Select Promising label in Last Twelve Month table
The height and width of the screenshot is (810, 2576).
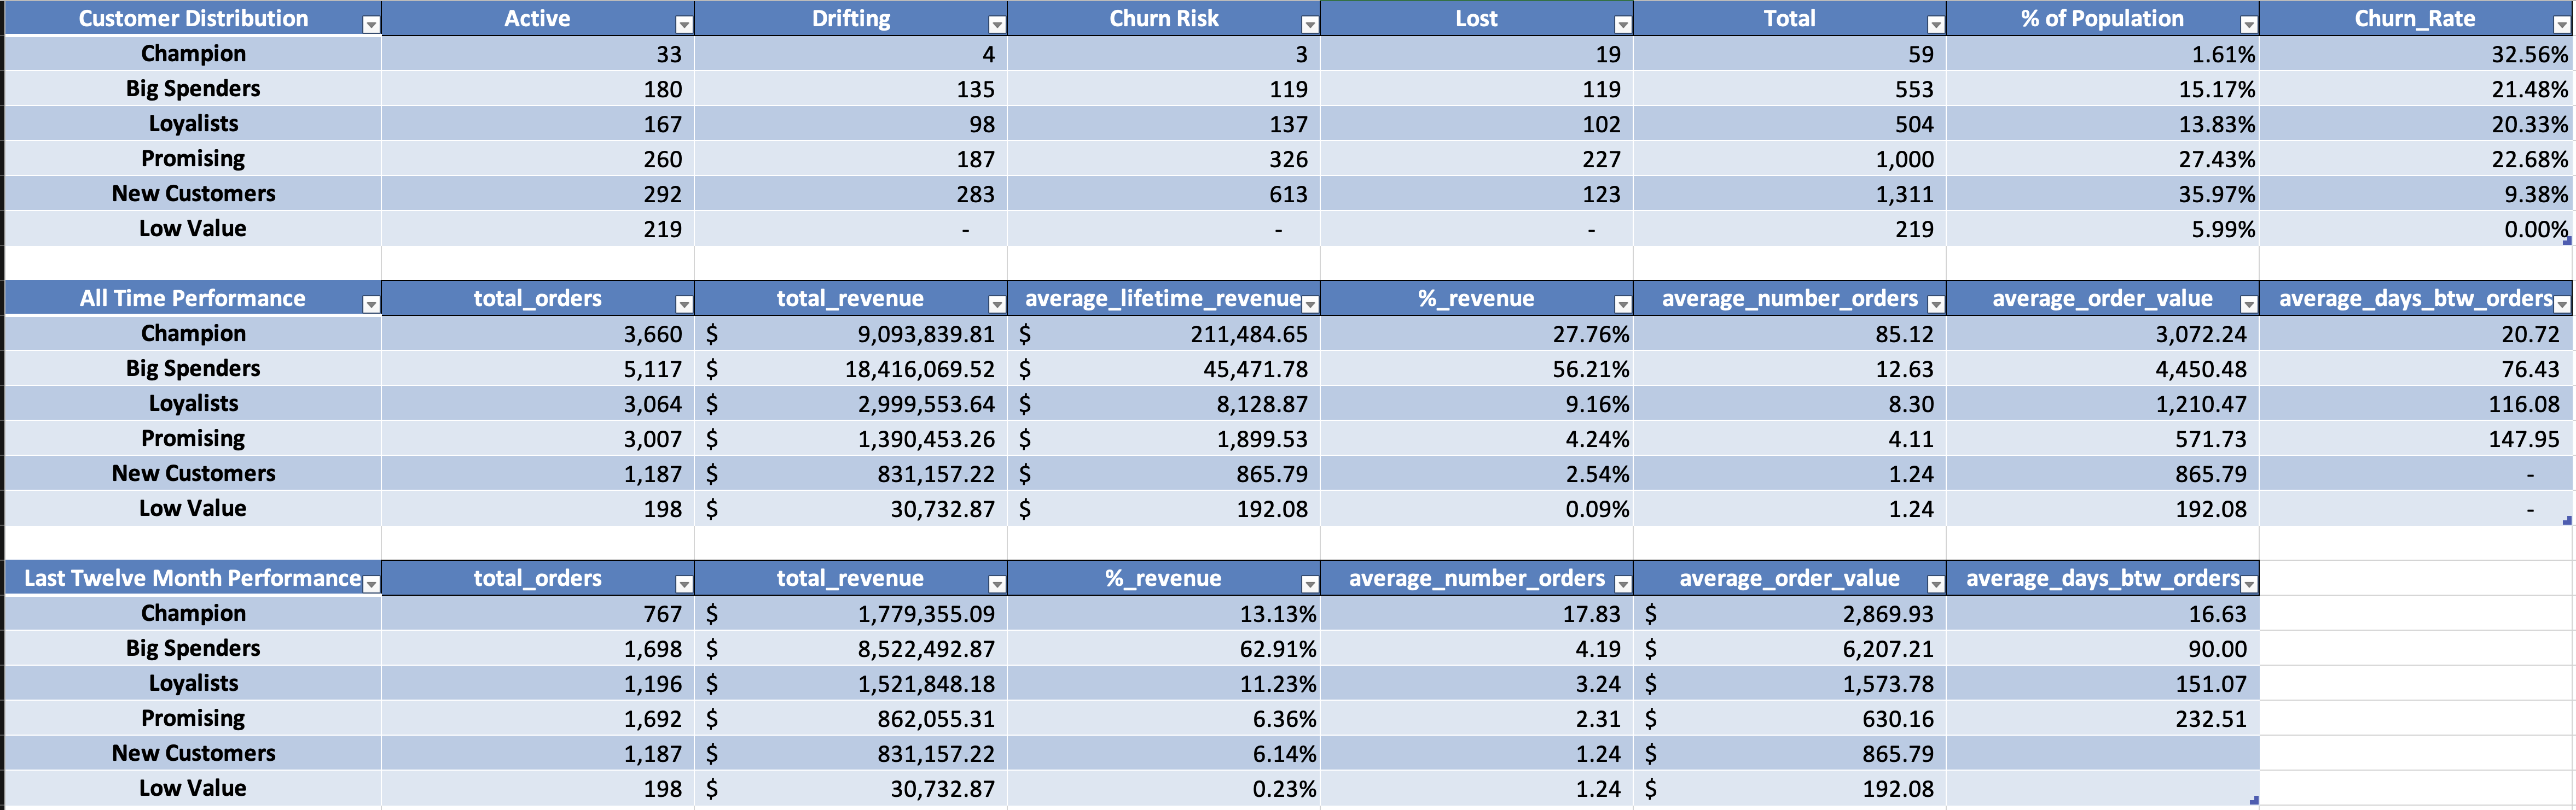coord(193,717)
